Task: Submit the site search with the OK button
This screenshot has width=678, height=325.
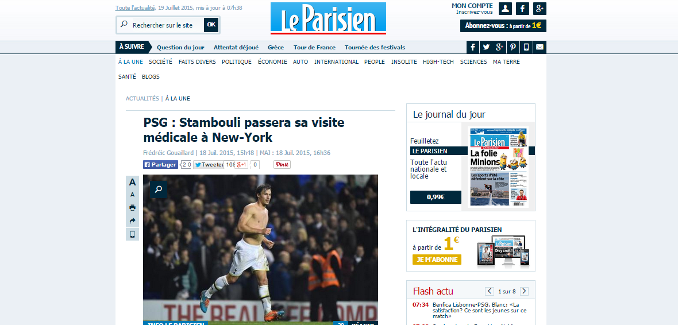Action: tap(211, 25)
